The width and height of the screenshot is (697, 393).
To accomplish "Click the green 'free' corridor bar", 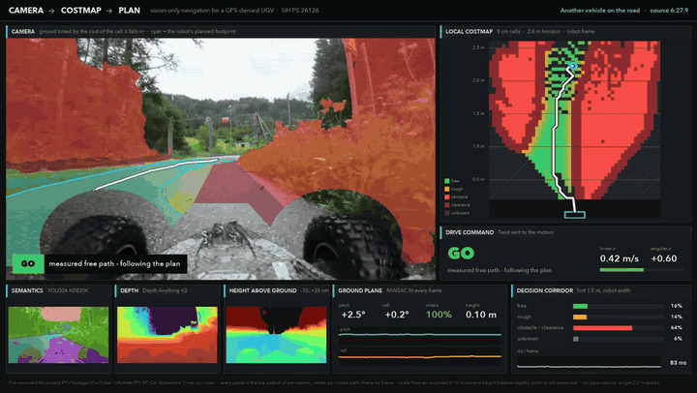I will tap(580, 306).
